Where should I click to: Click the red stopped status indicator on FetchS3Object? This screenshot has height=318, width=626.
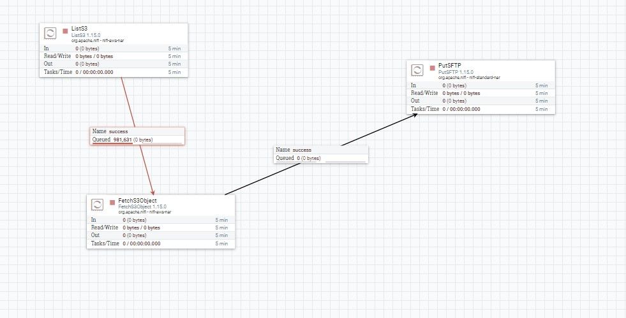pyautogui.click(x=112, y=203)
